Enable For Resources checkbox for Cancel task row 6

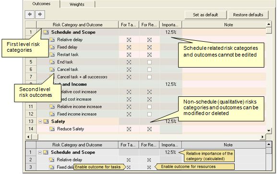(x=149, y=70)
